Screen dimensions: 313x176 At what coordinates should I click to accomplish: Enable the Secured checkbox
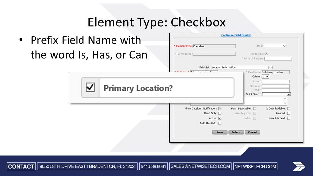(289, 113)
